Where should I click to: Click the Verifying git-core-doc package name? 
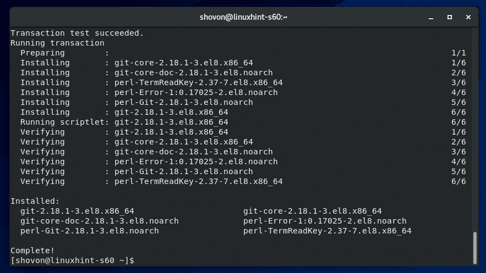point(193,152)
